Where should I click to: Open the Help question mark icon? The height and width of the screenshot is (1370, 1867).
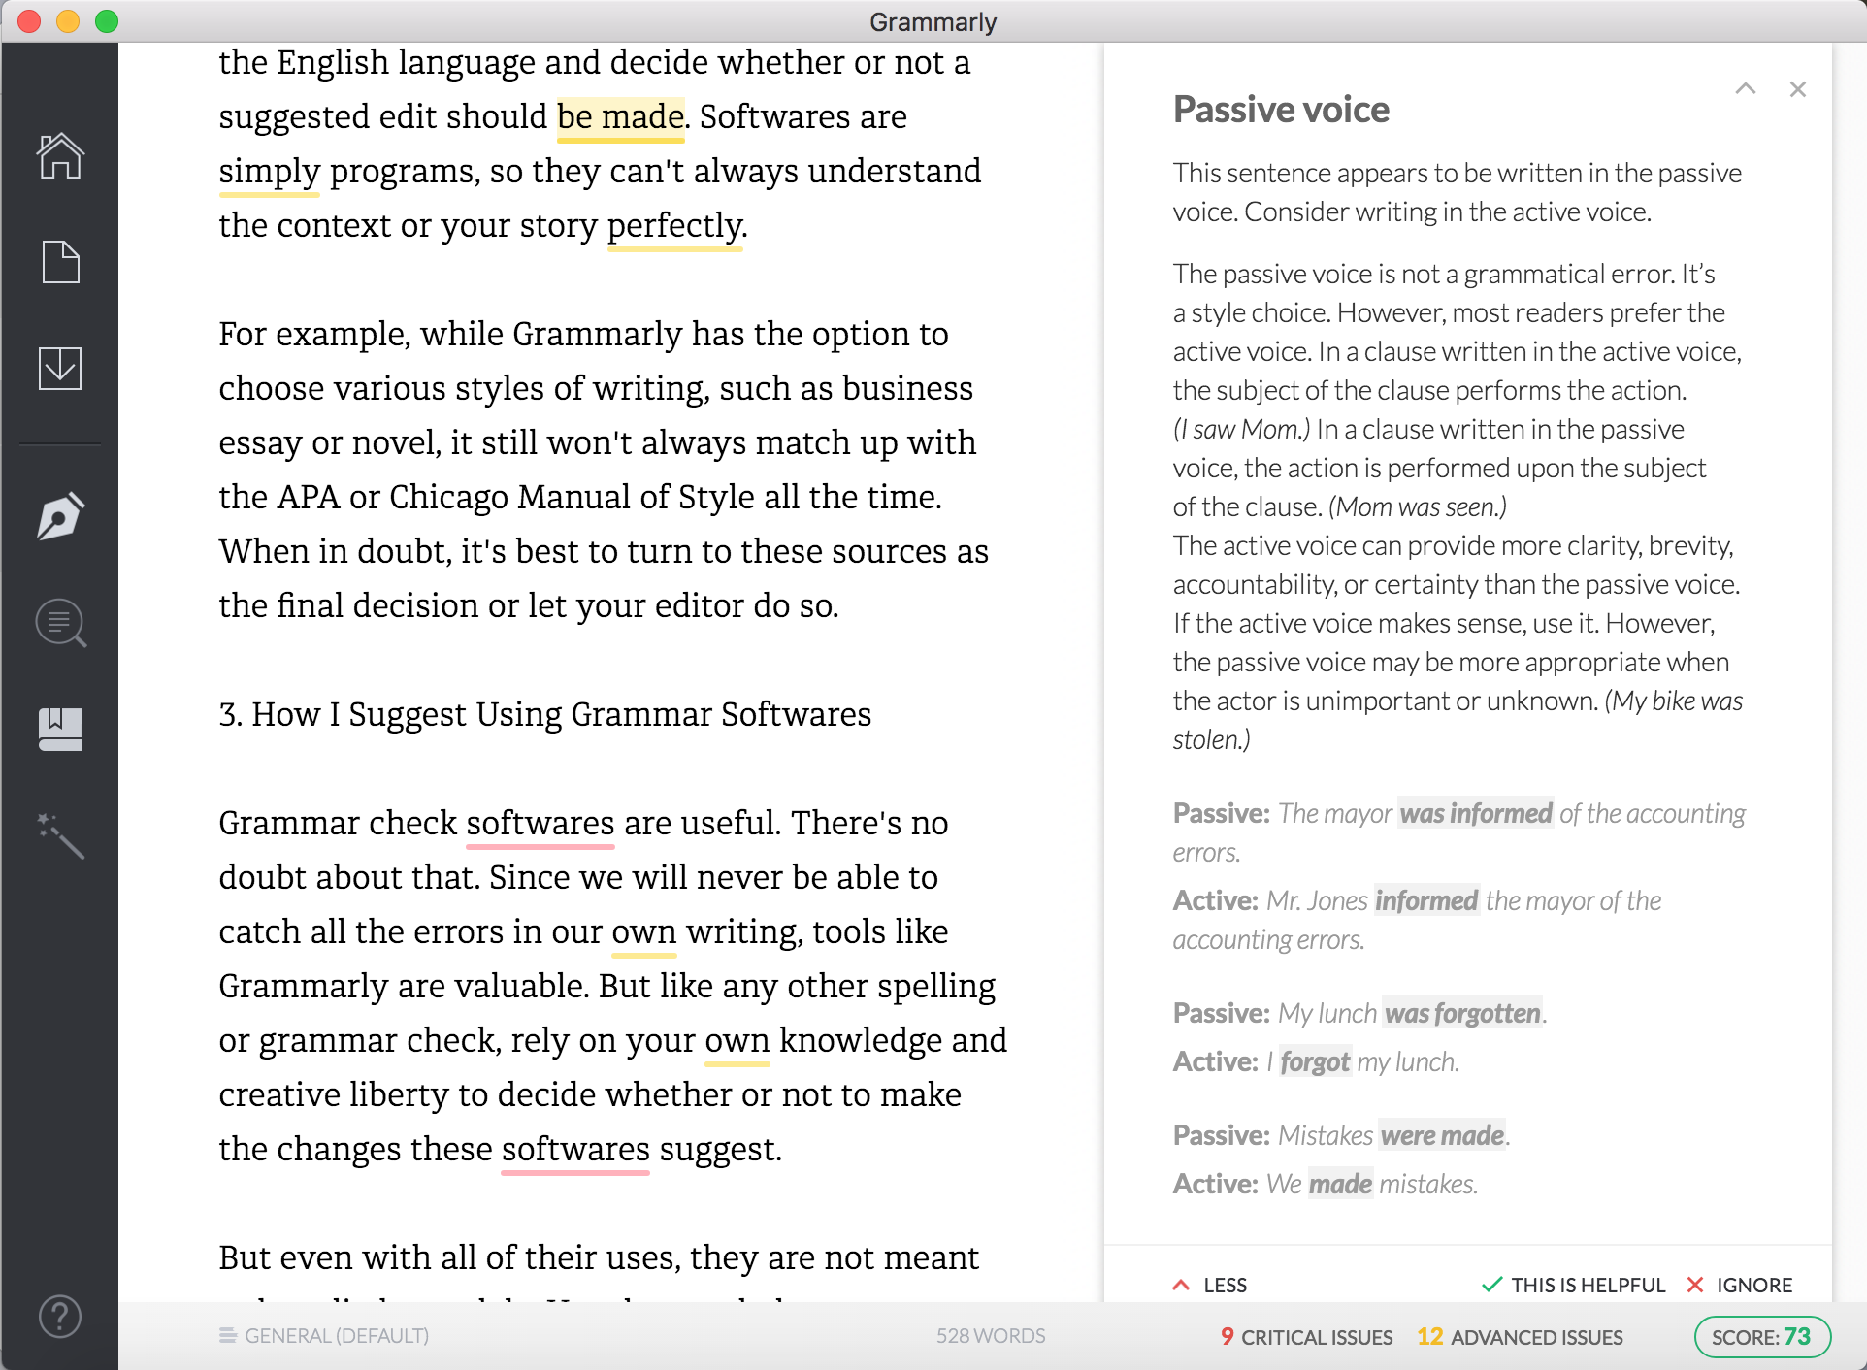pyautogui.click(x=60, y=1317)
